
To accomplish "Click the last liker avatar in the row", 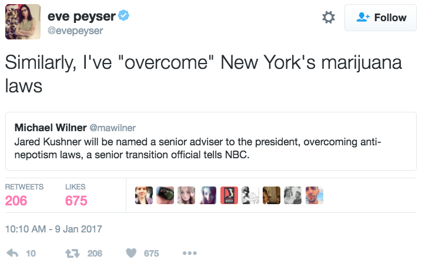I will coord(314,196).
